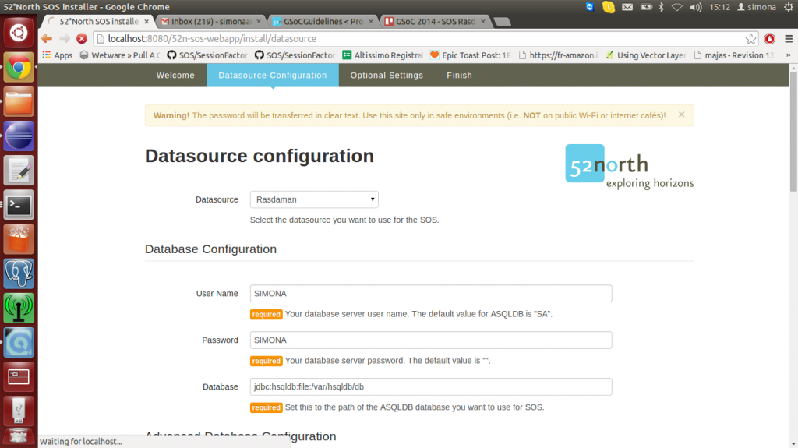Open the Terminal from the dock
This screenshot has height=448, width=798.
tap(19, 205)
